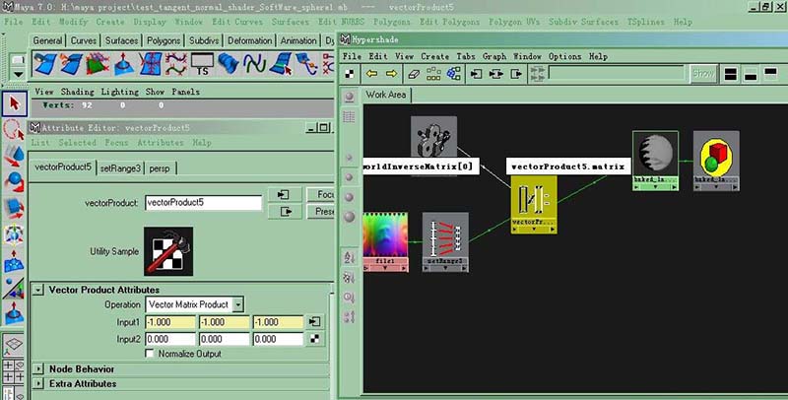
Task: Click the list view icon in Hypershade sidebar
Action: point(350,117)
